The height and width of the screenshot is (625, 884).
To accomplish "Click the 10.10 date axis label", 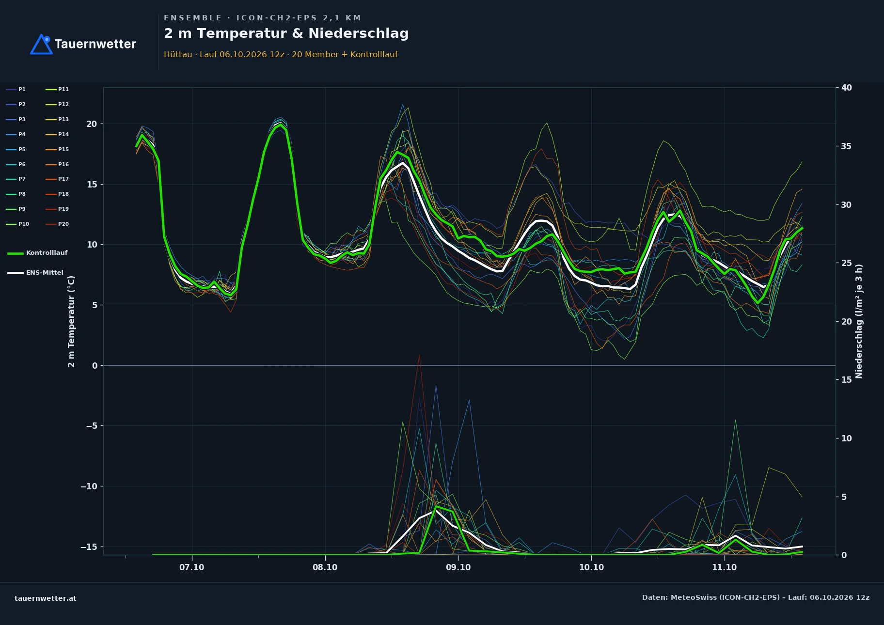I will 591,567.
